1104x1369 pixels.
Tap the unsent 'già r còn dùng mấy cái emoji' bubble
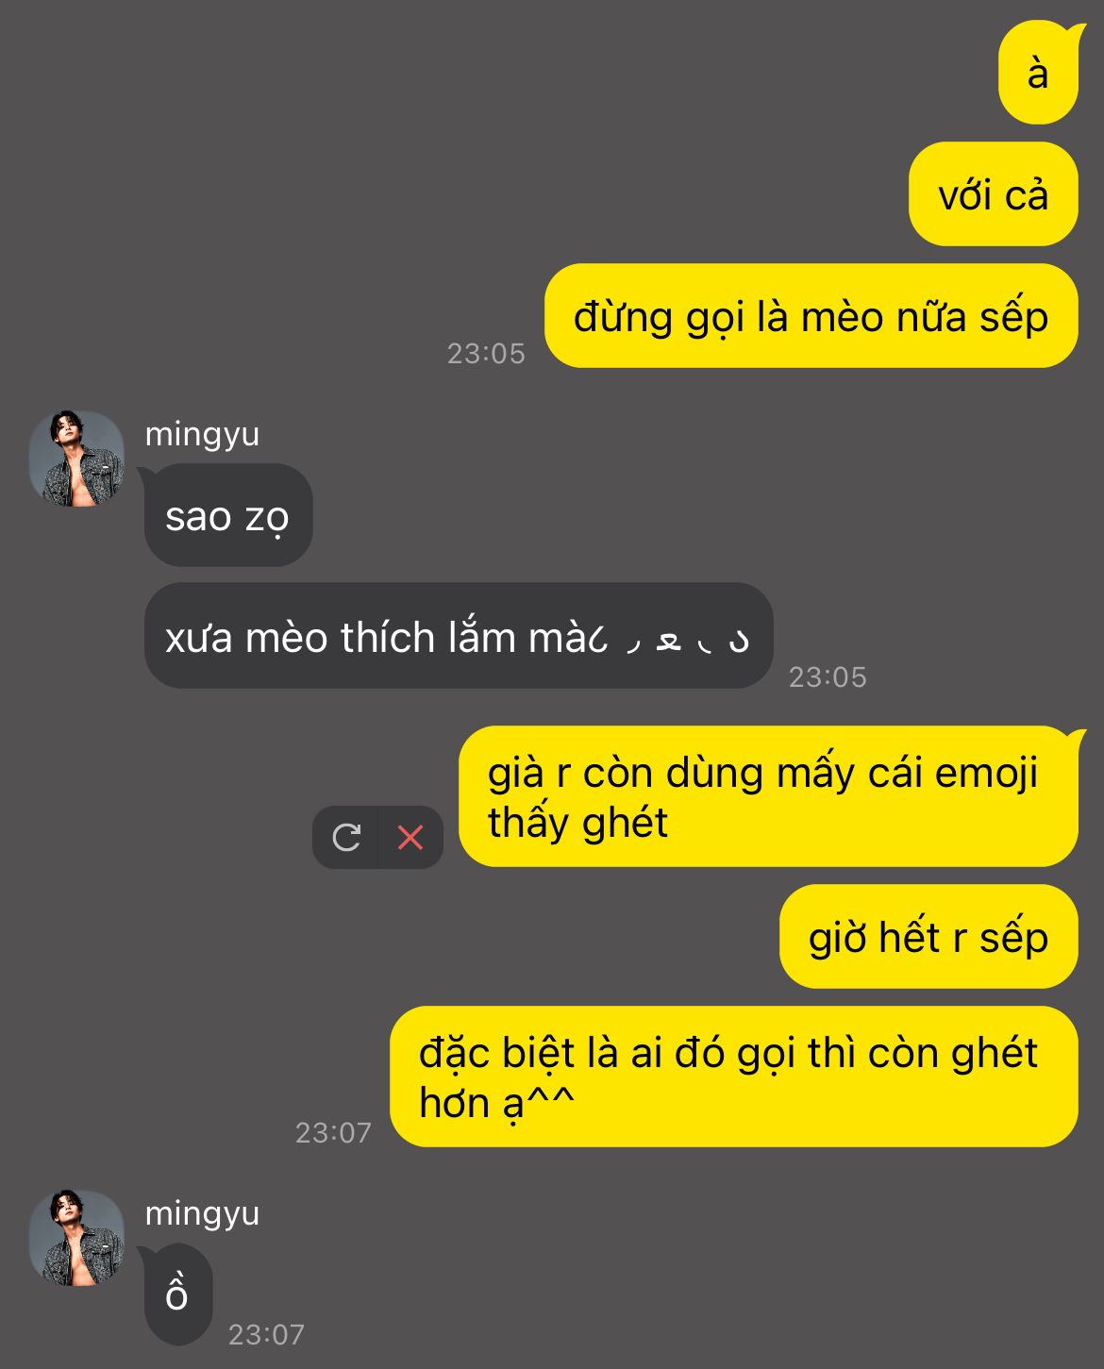[768, 796]
